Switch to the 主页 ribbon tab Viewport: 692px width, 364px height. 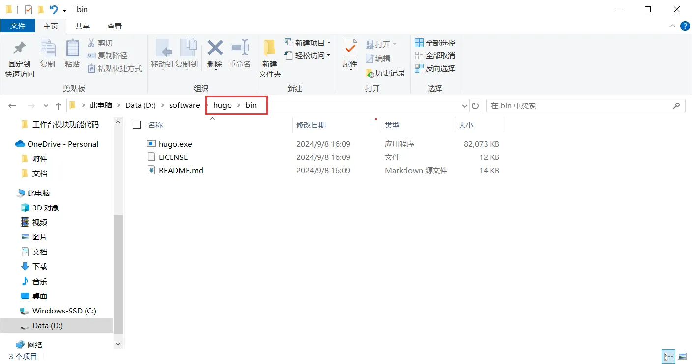pos(51,26)
